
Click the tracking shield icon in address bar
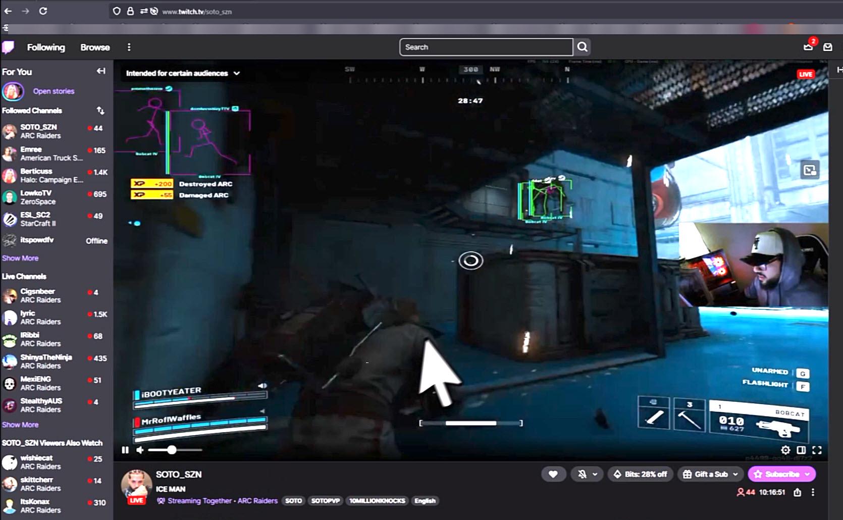[117, 11]
